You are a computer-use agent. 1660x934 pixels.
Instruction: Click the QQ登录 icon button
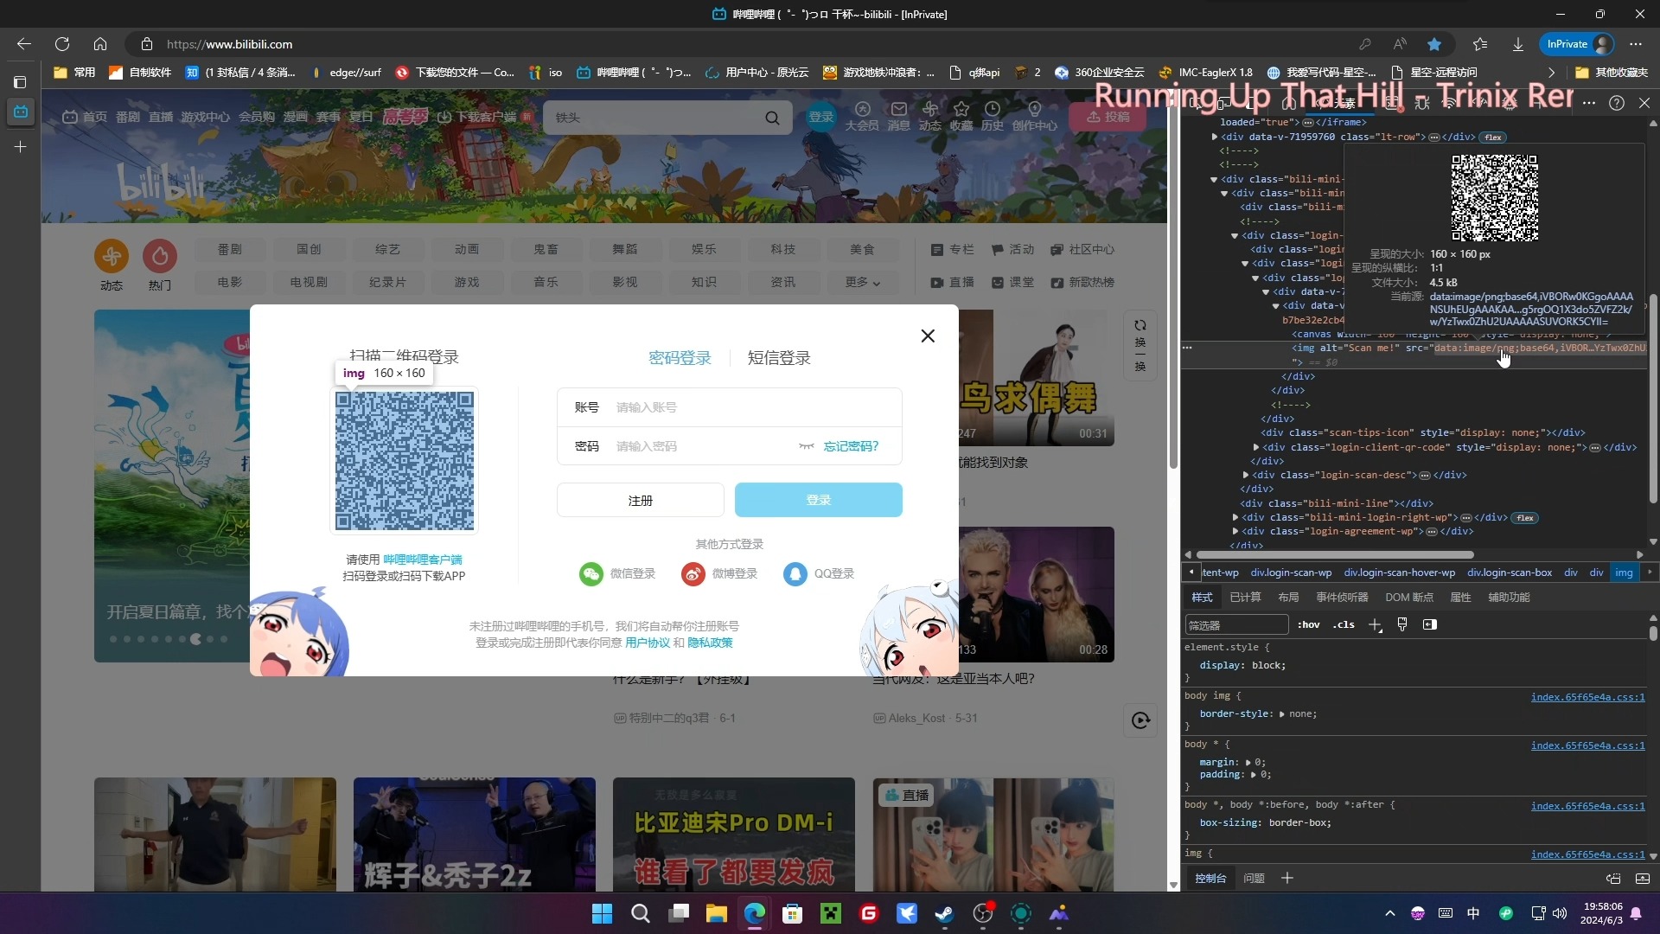point(795,573)
